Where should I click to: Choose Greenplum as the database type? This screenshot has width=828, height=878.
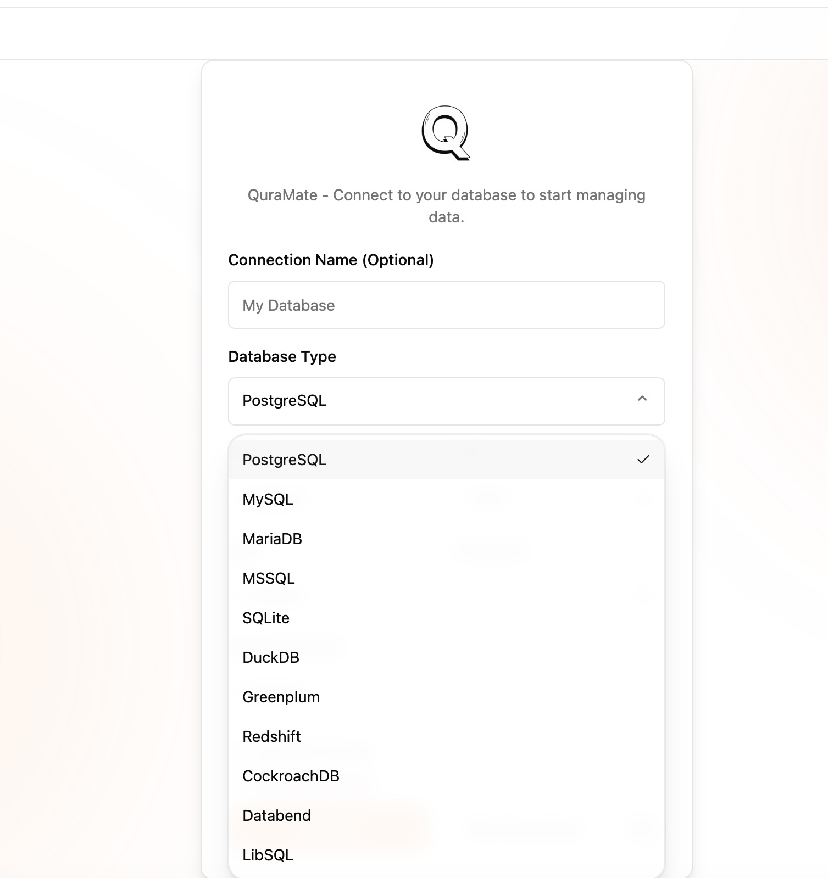[281, 696]
